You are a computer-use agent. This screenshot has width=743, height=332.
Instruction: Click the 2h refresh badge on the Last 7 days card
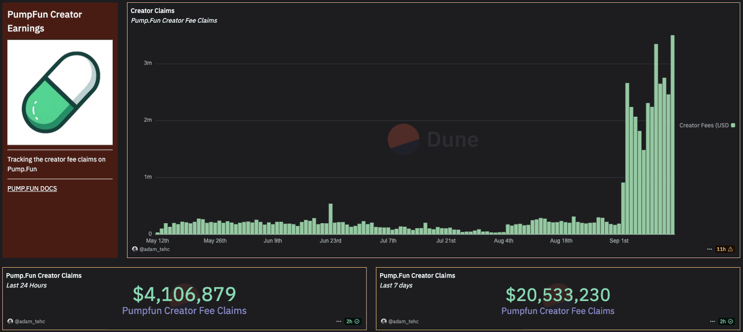point(727,321)
